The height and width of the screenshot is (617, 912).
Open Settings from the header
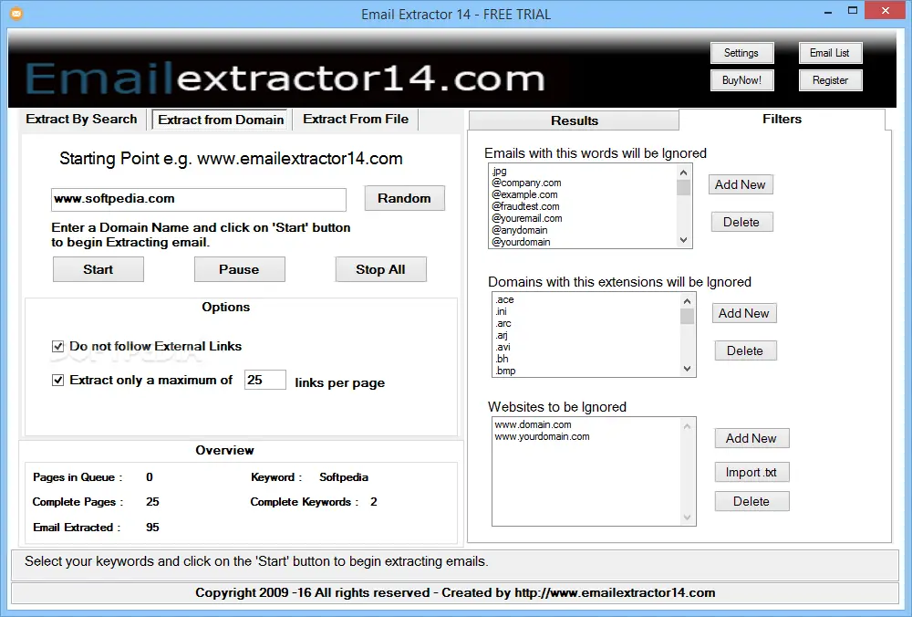point(741,53)
